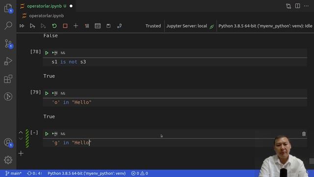Synchronize changes in the status bar
This screenshot has width=314, height=177.
click(34, 174)
